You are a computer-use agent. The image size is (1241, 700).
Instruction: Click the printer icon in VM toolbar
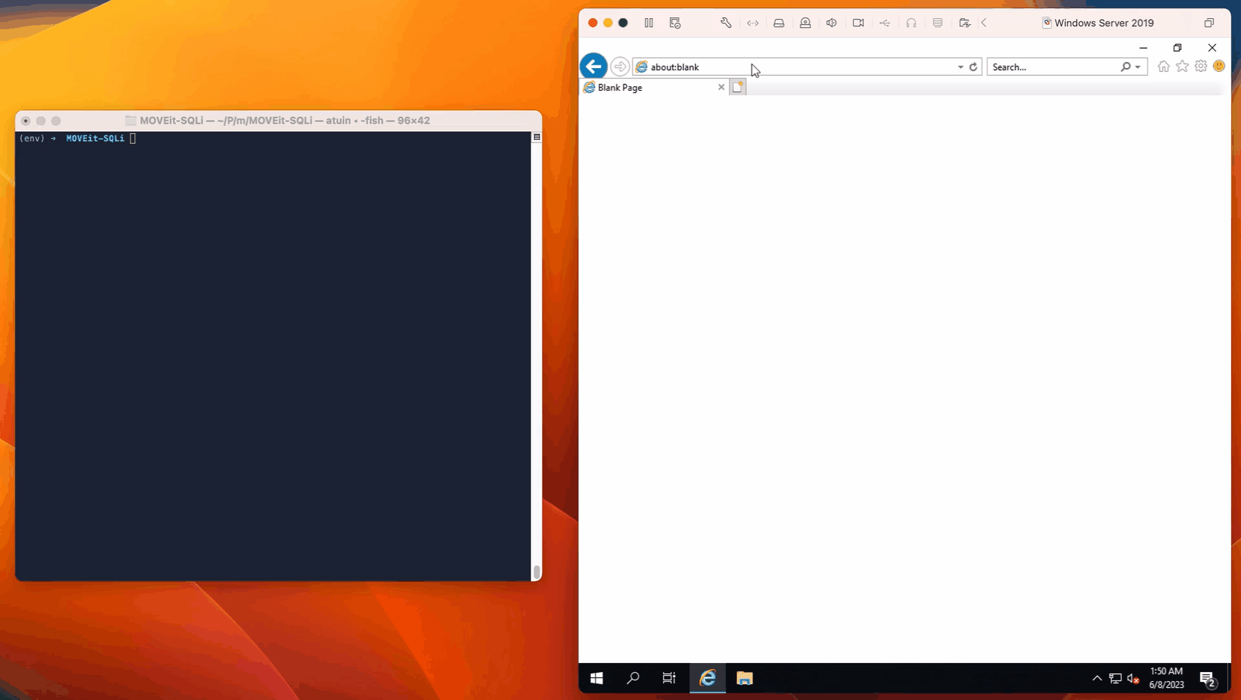point(937,23)
